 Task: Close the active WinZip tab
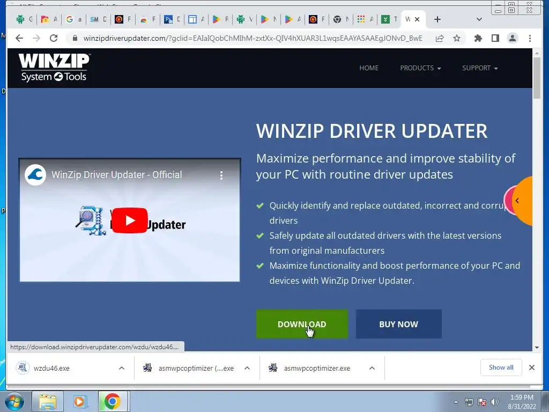coord(417,19)
